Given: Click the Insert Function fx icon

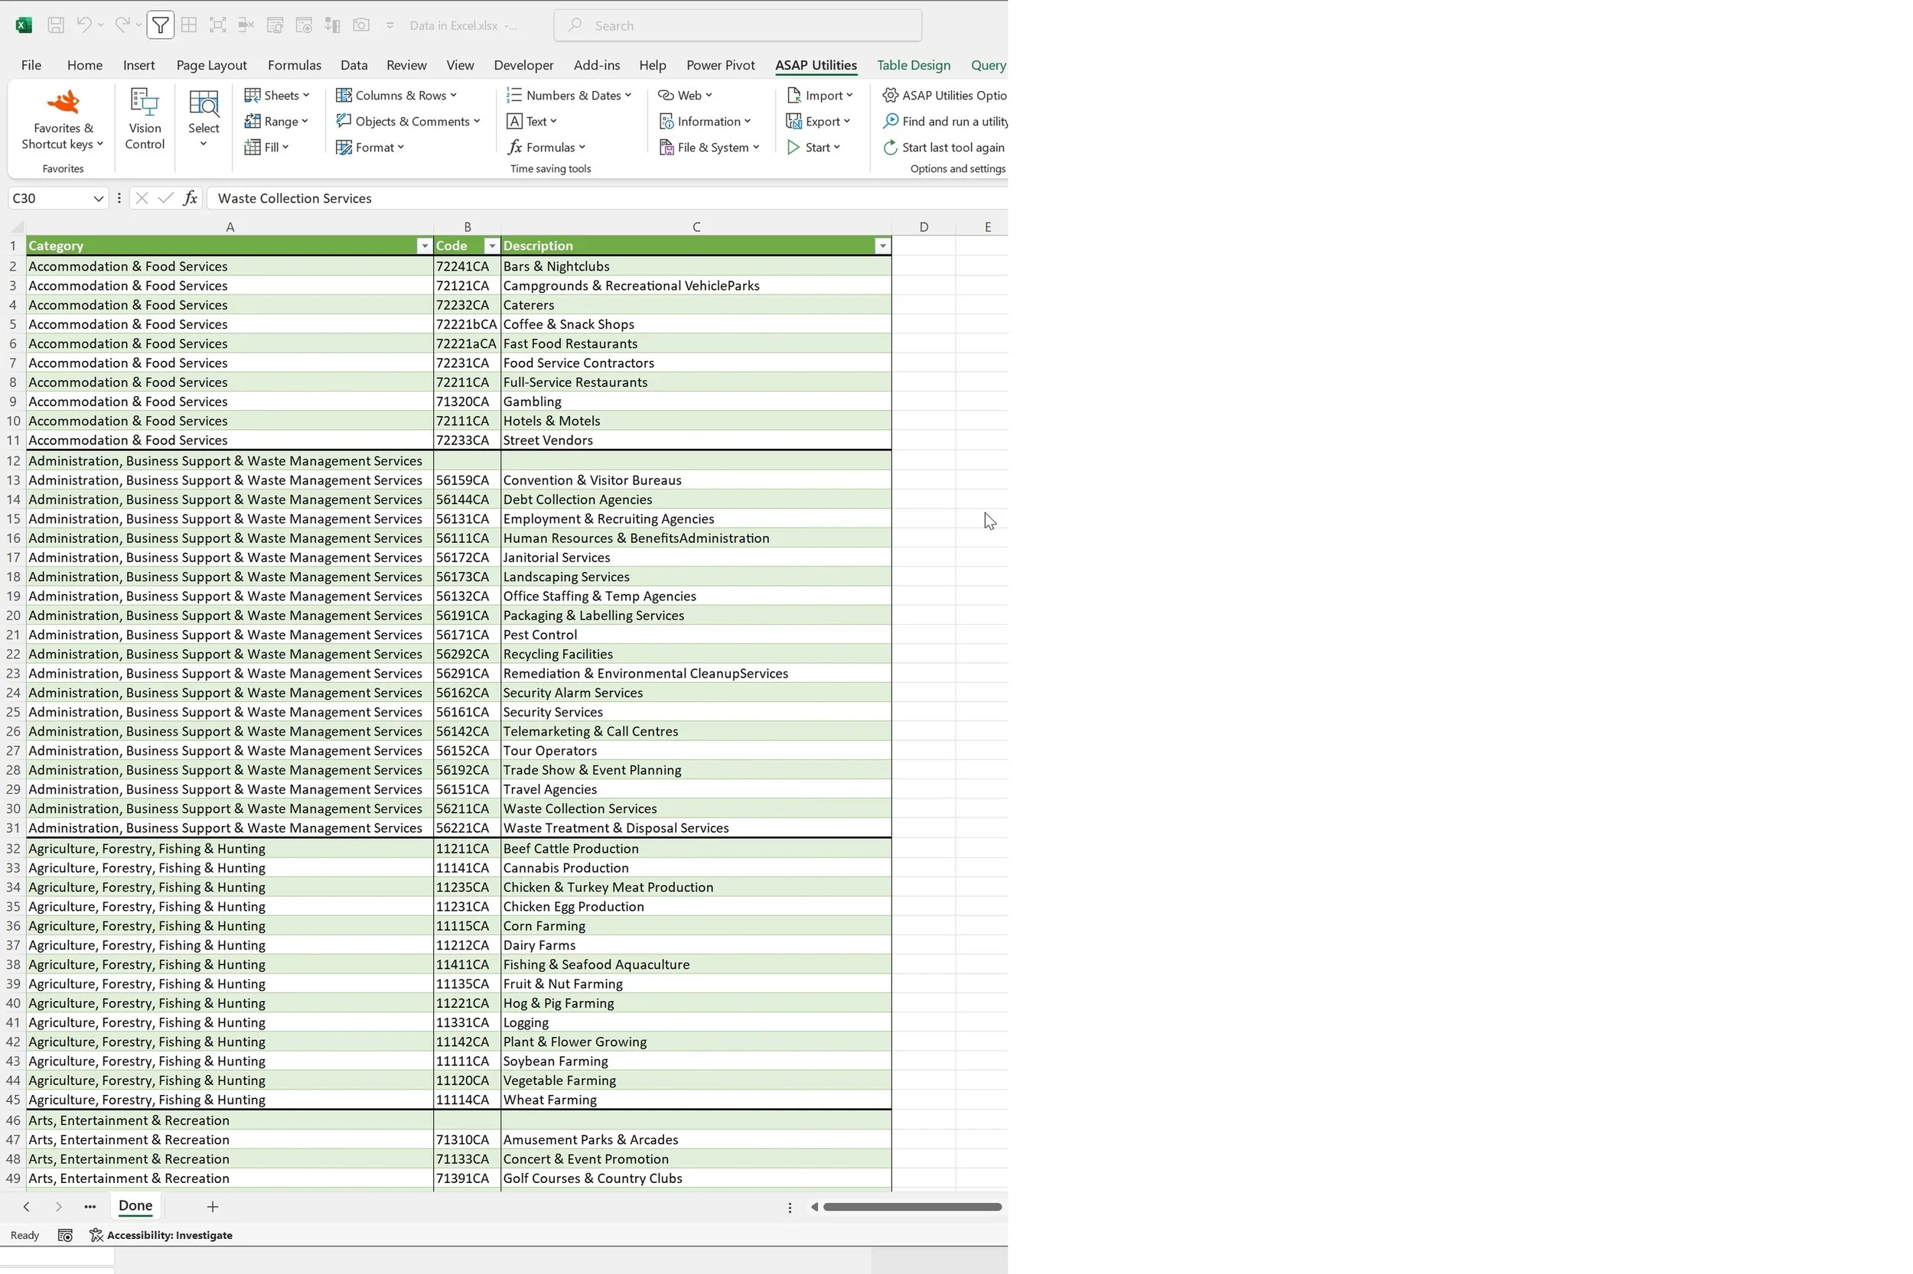Looking at the screenshot, I should click(191, 198).
